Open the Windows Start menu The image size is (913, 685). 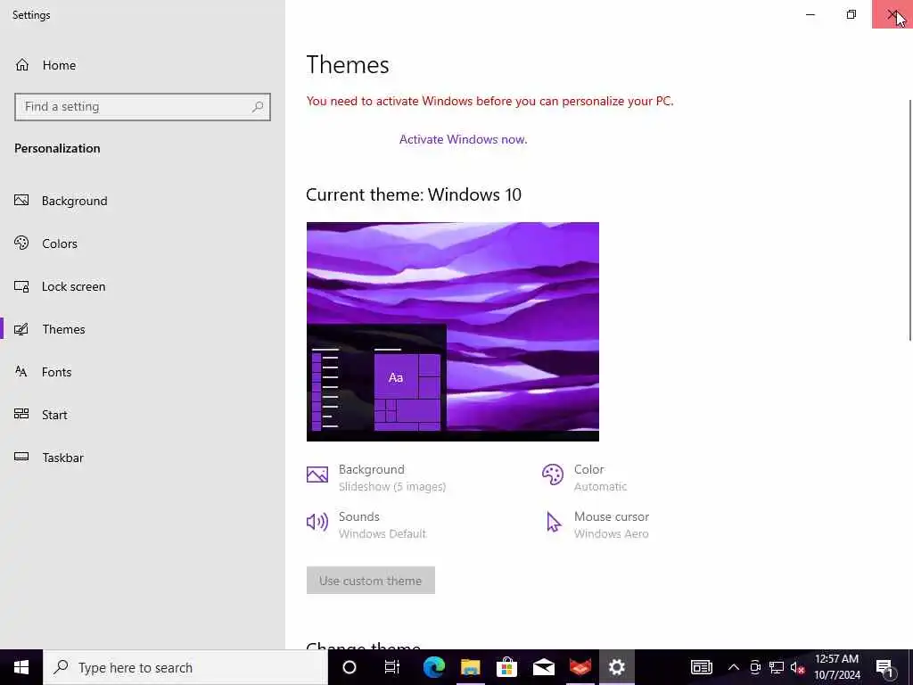(x=21, y=667)
